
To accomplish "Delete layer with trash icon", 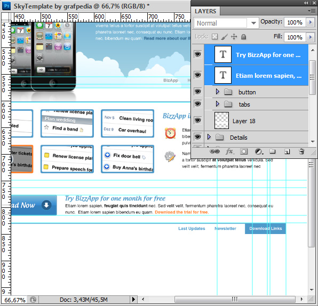I will coord(301,151).
